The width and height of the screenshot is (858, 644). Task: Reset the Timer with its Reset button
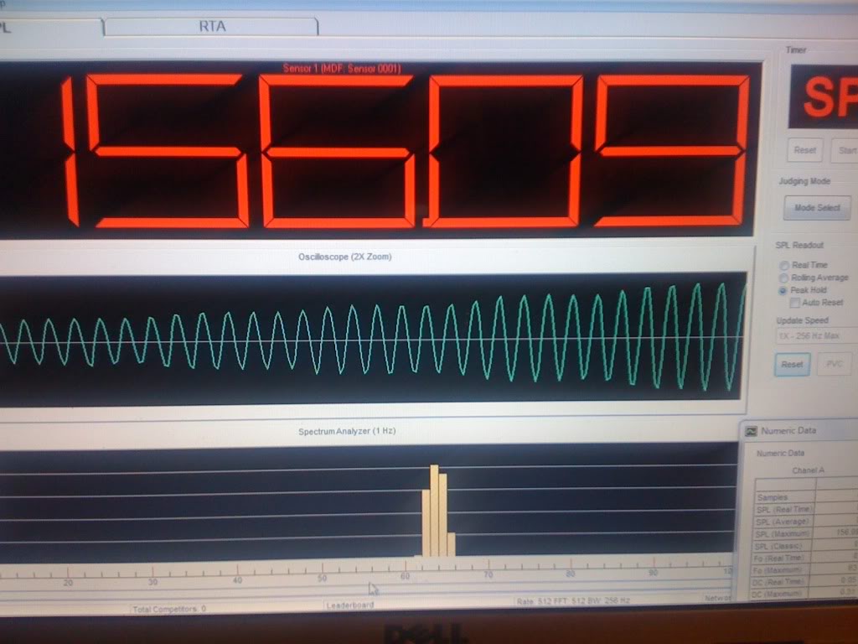click(x=804, y=150)
